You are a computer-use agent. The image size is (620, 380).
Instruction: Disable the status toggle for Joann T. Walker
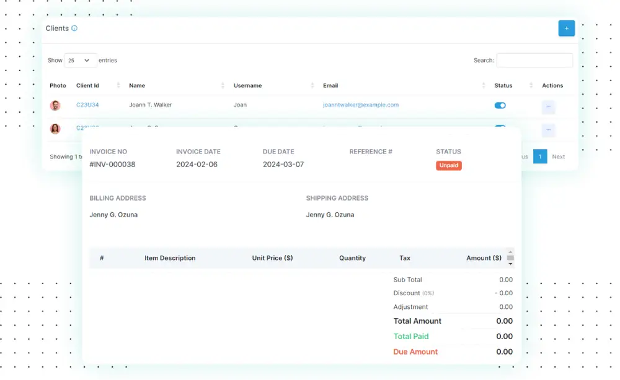point(500,105)
